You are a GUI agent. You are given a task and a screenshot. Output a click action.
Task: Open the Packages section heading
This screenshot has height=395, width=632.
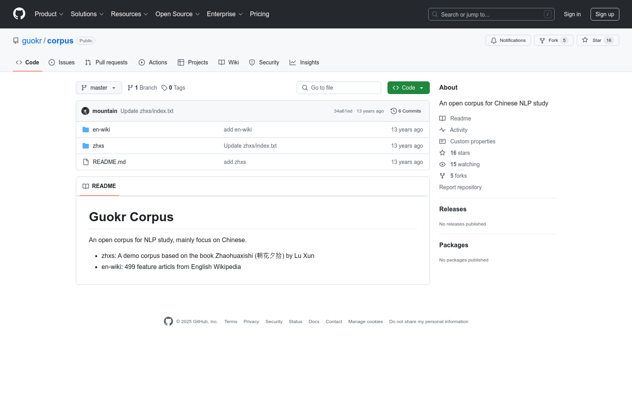(x=453, y=245)
